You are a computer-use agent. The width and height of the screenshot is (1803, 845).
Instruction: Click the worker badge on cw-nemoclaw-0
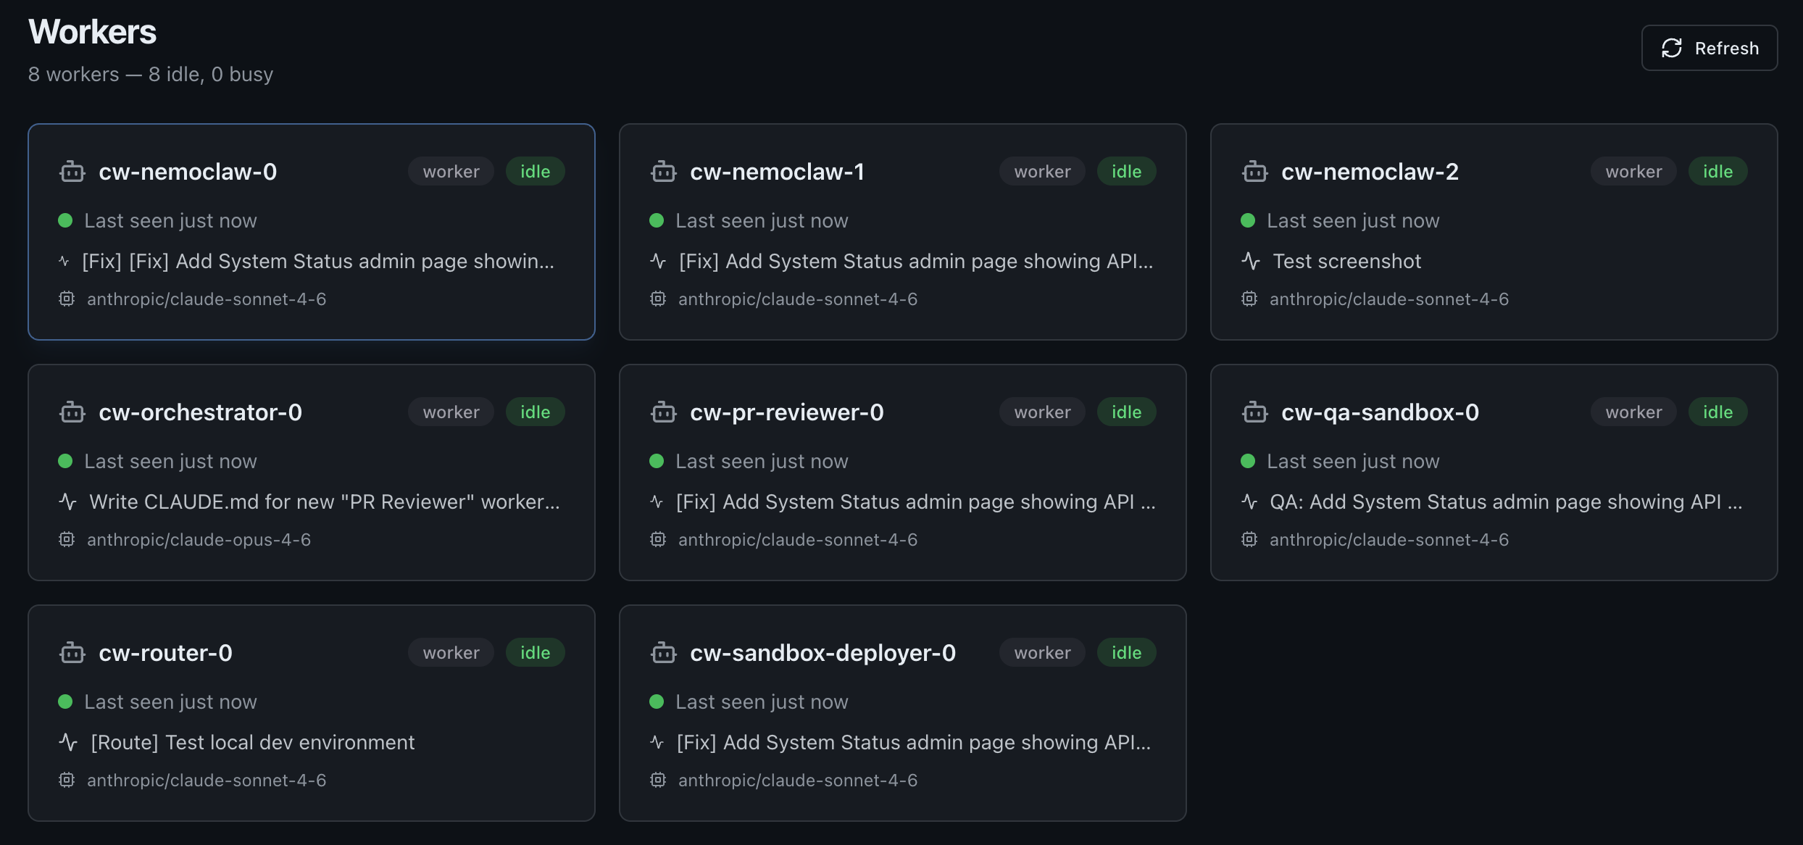pos(451,172)
